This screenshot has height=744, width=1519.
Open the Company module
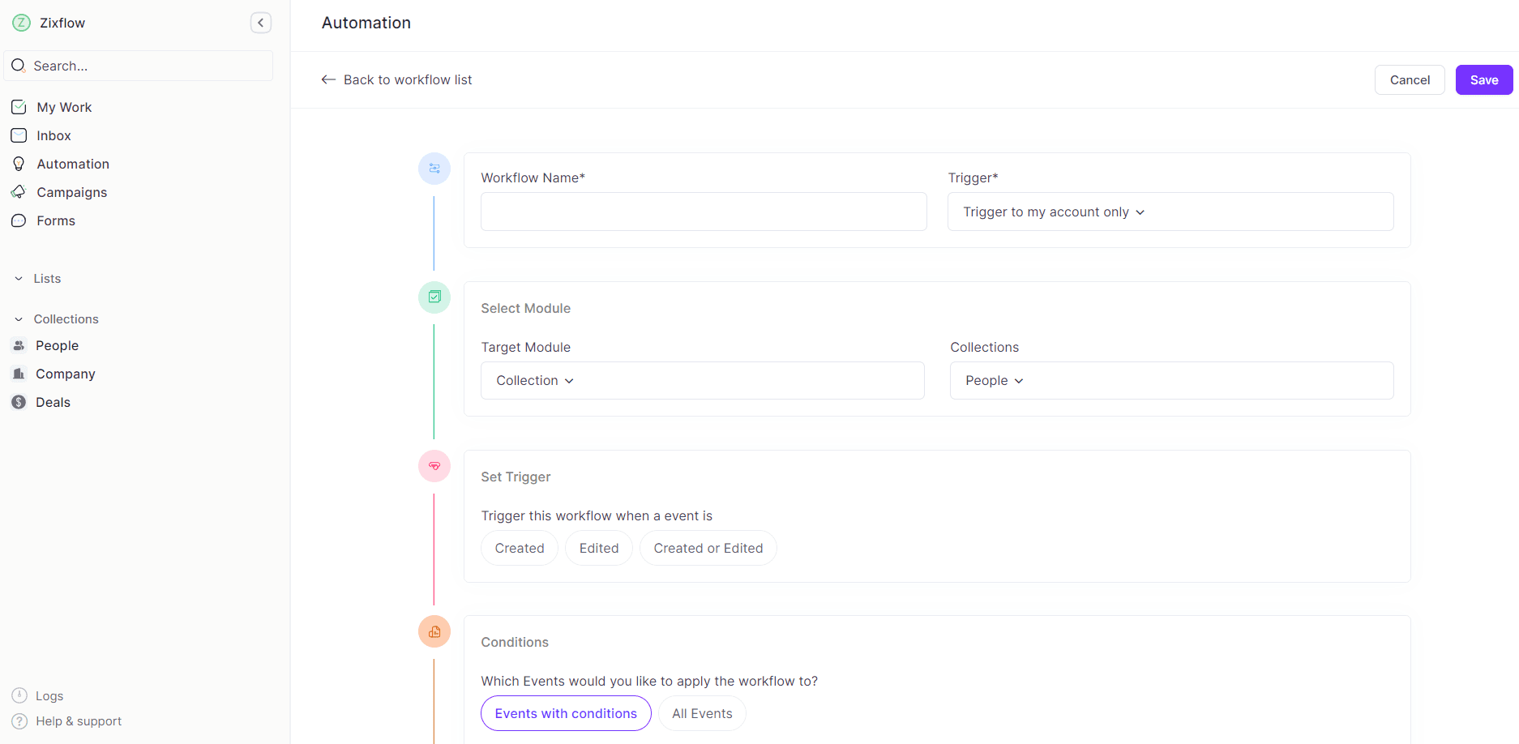(65, 374)
